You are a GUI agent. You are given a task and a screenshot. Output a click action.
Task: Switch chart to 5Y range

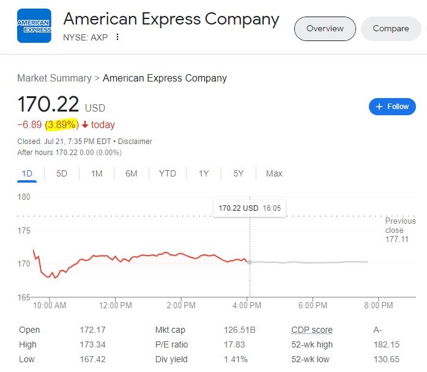[x=239, y=173]
